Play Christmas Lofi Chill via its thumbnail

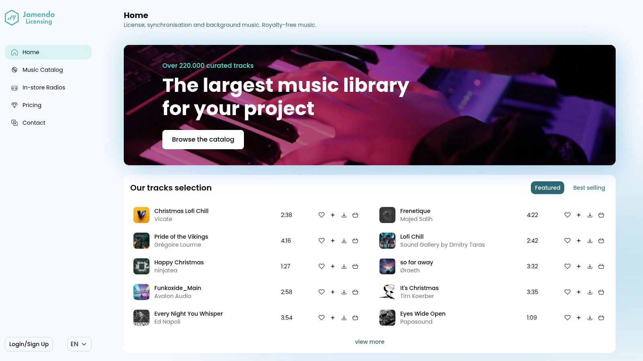pyautogui.click(x=141, y=215)
